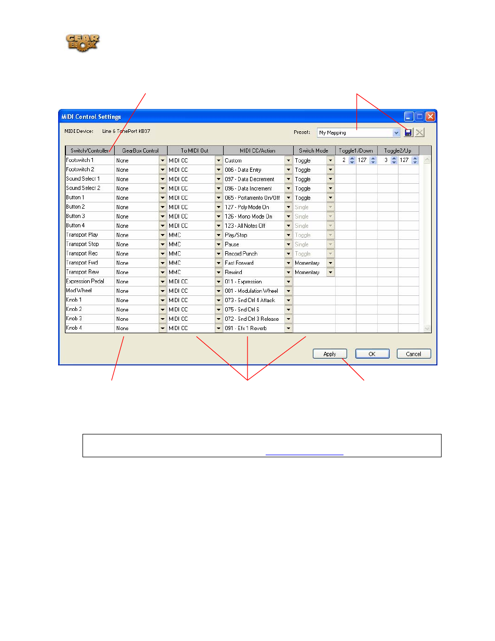This screenshot has height=641, width=495.
Task: Increase the Toggle1 value 2 stepper
Action: 352,158
